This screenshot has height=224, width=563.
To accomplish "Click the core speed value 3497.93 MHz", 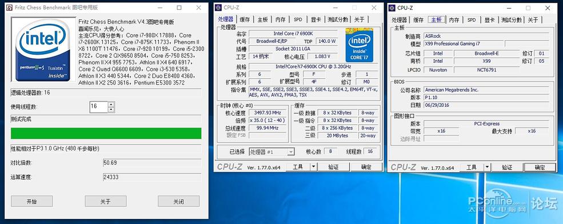I will (x=267, y=113).
